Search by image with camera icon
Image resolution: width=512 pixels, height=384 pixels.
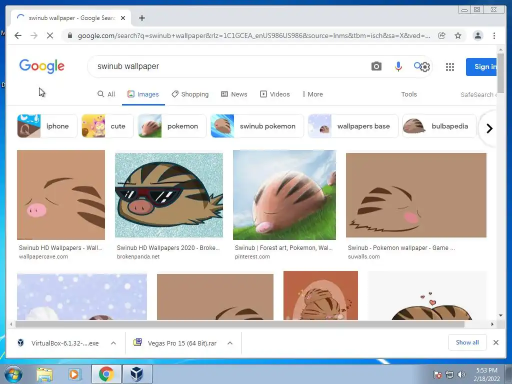tap(376, 66)
